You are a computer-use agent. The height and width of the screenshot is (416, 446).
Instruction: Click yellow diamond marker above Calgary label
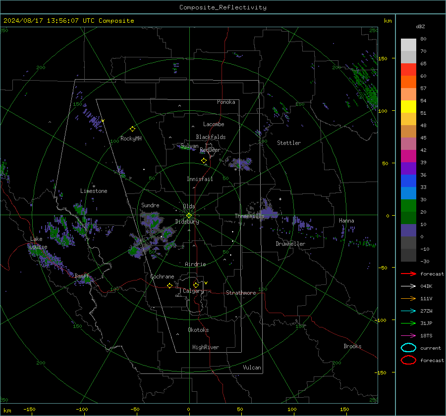point(196,285)
